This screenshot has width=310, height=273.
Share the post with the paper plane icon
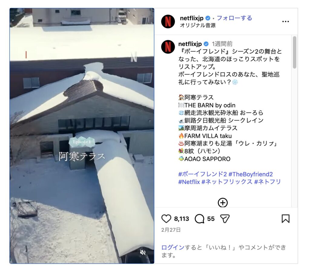[x=225, y=219]
